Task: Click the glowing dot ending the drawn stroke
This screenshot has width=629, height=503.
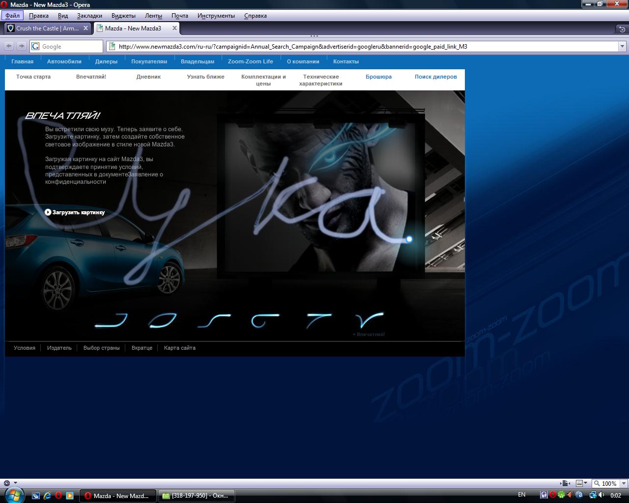Action: pyautogui.click(x=409, y=239)
